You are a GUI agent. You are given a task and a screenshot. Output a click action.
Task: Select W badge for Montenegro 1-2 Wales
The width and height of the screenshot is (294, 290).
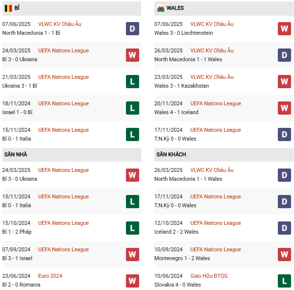click(284, 254)
